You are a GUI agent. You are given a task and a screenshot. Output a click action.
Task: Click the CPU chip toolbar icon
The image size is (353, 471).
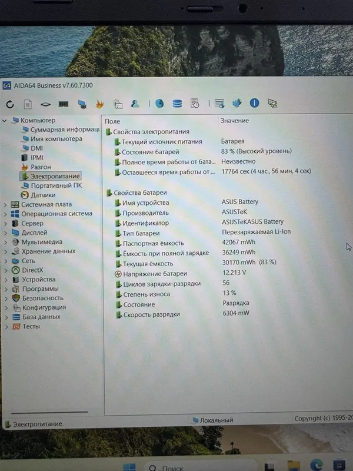[45, 104]
